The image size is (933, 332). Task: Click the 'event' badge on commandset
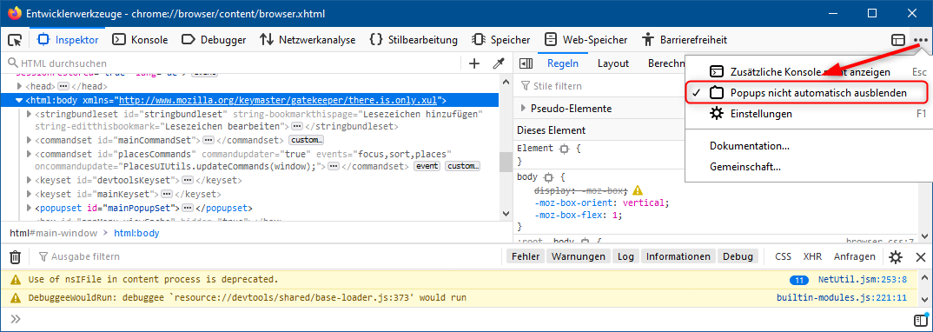pyautogui.click(x=427, y=166)
